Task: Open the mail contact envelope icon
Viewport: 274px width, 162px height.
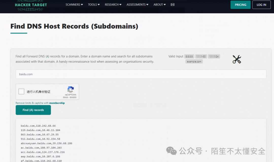Action: coord(173,5)
